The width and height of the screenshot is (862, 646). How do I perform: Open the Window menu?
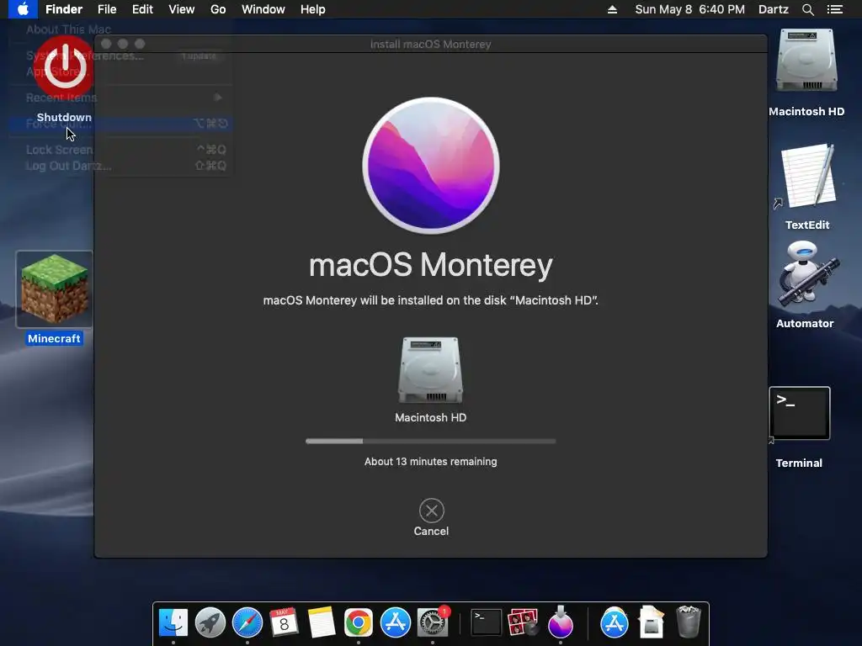tap(263, 9)
